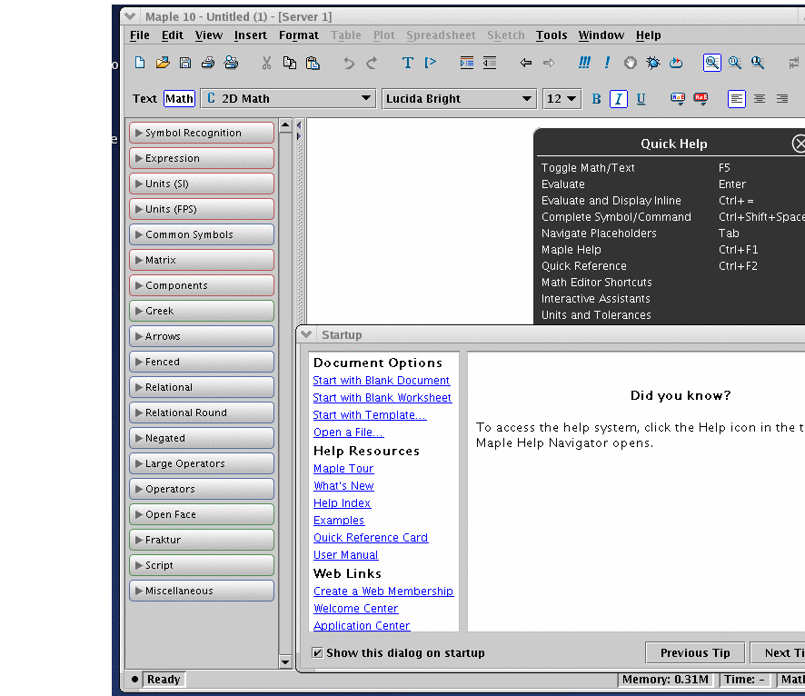This screenshot has height=696, width=805.
Task: Paste from clipboard toolbar icon
Action: (313, 63)
